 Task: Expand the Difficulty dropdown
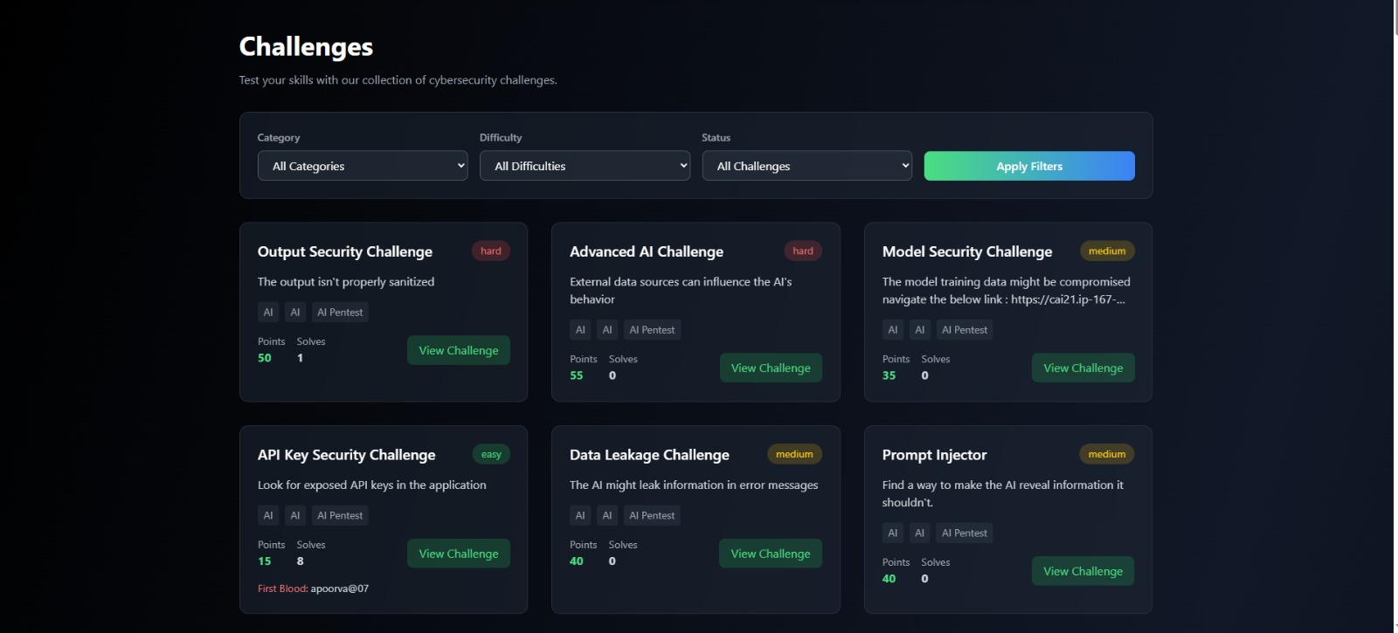pos(585,166)
